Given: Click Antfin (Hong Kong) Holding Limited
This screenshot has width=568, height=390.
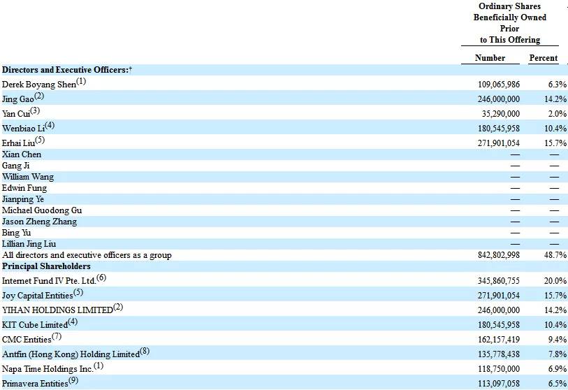Looking at the screenshot, I should 71,354.
